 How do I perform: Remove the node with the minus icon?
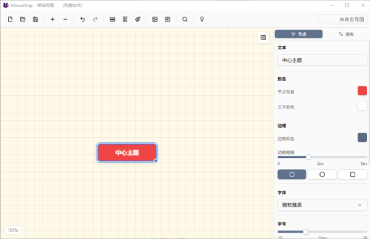[x=65, y=19]
